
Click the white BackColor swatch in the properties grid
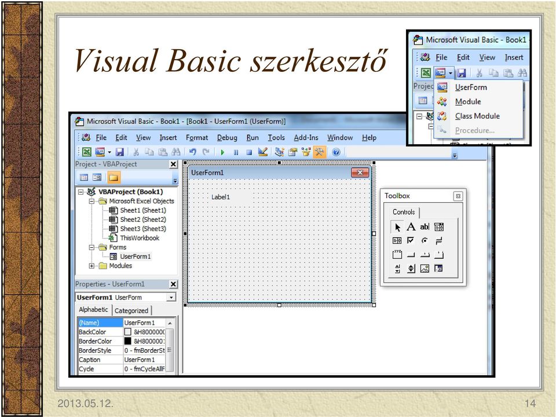(127, 332)
